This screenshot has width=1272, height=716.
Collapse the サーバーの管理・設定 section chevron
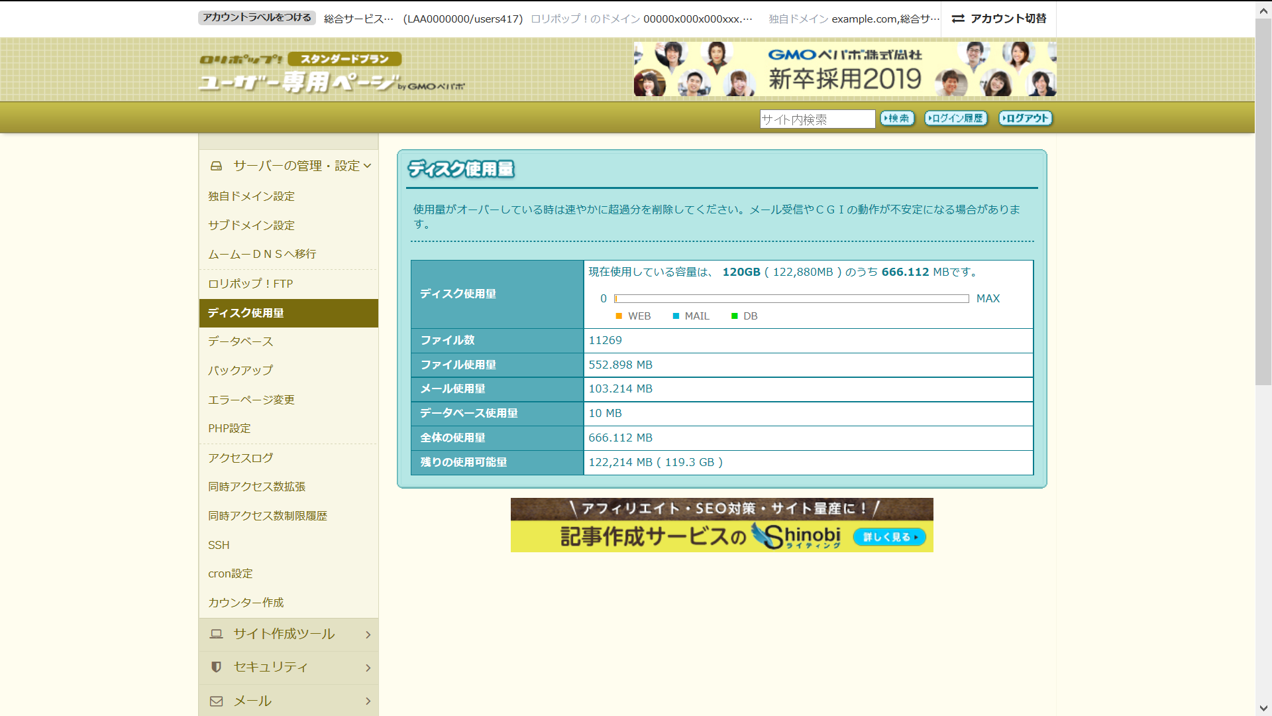367,166
